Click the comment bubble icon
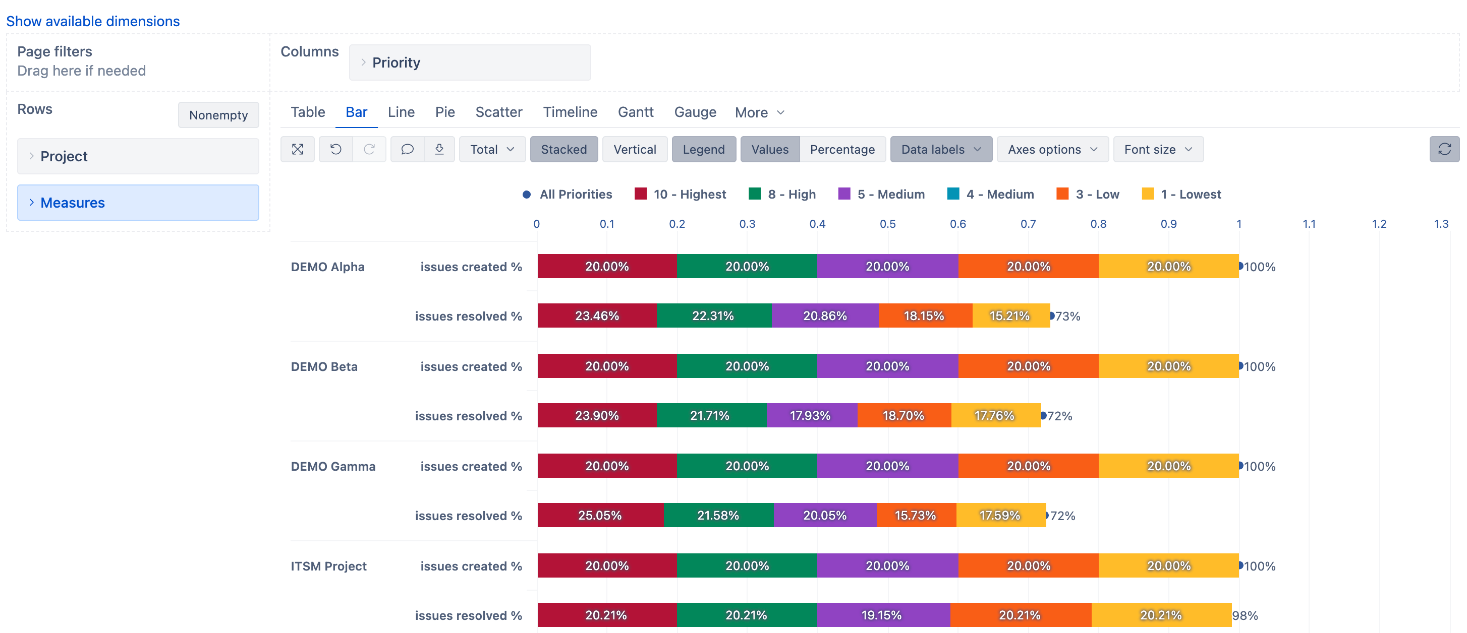The height and width of the screenshot is (633, 1467). click(407, 149)
